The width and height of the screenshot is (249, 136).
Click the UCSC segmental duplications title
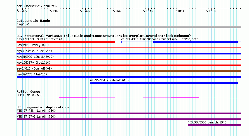tap(43, 107)
